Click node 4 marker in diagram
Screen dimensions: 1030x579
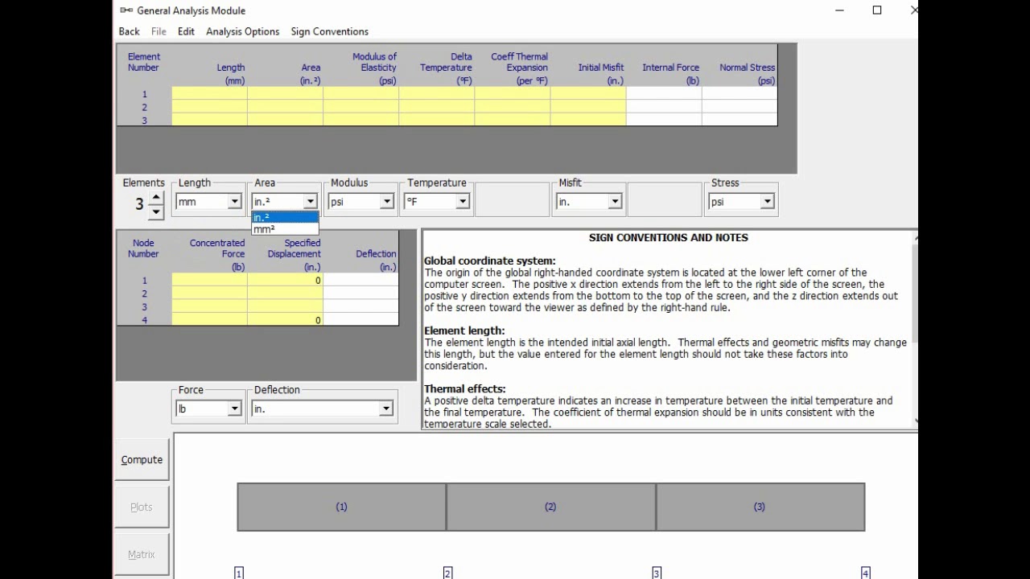click(x=865, y=573)
